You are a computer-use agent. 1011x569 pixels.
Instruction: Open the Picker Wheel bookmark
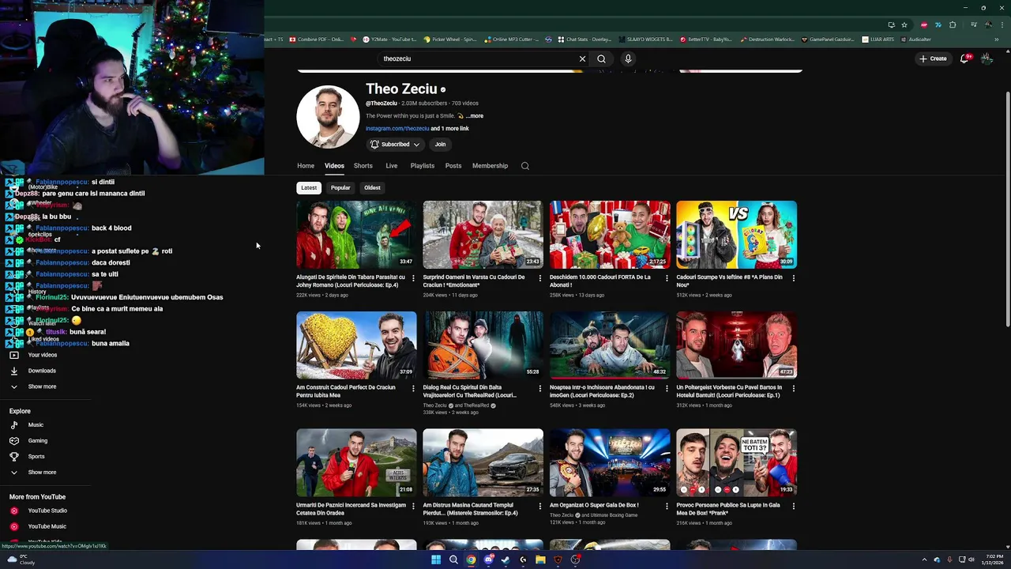449,40
